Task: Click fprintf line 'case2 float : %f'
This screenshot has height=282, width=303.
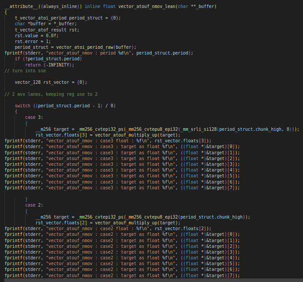Action: point(108,229)
